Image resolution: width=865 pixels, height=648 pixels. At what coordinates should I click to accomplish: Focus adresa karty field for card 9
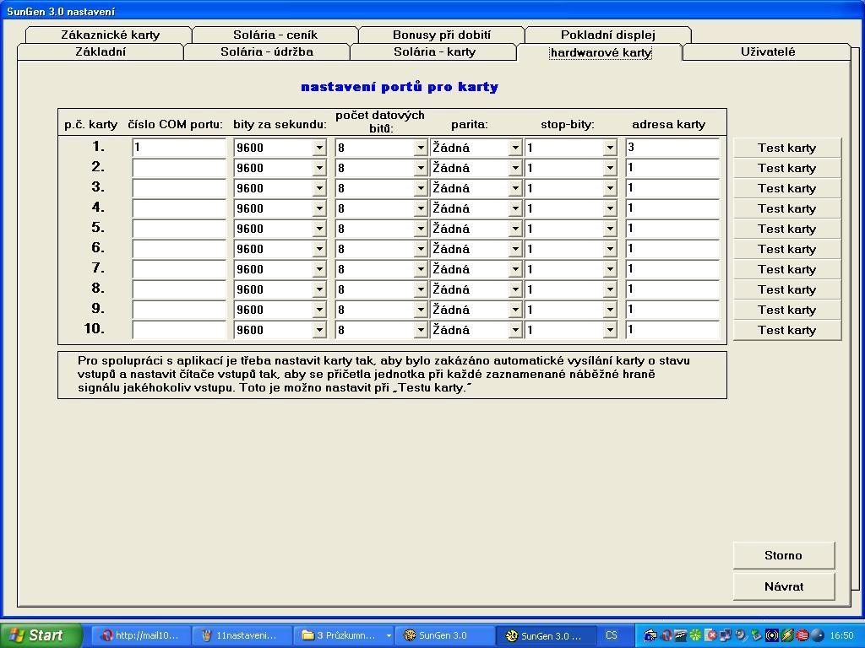tap(673, 310)
